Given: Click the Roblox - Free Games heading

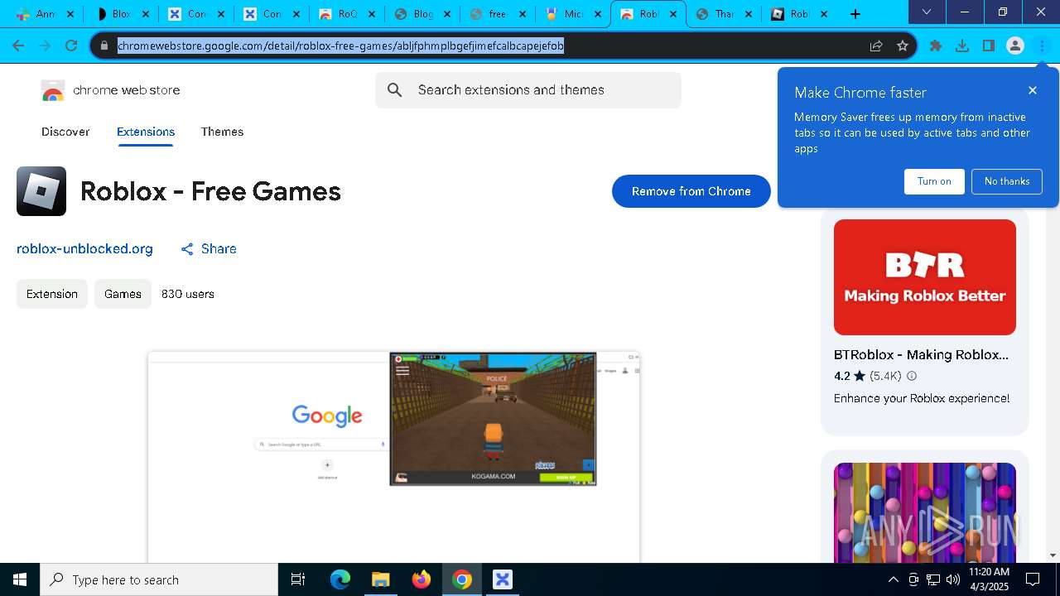Looking at the screenshot, I should point(210,191).
